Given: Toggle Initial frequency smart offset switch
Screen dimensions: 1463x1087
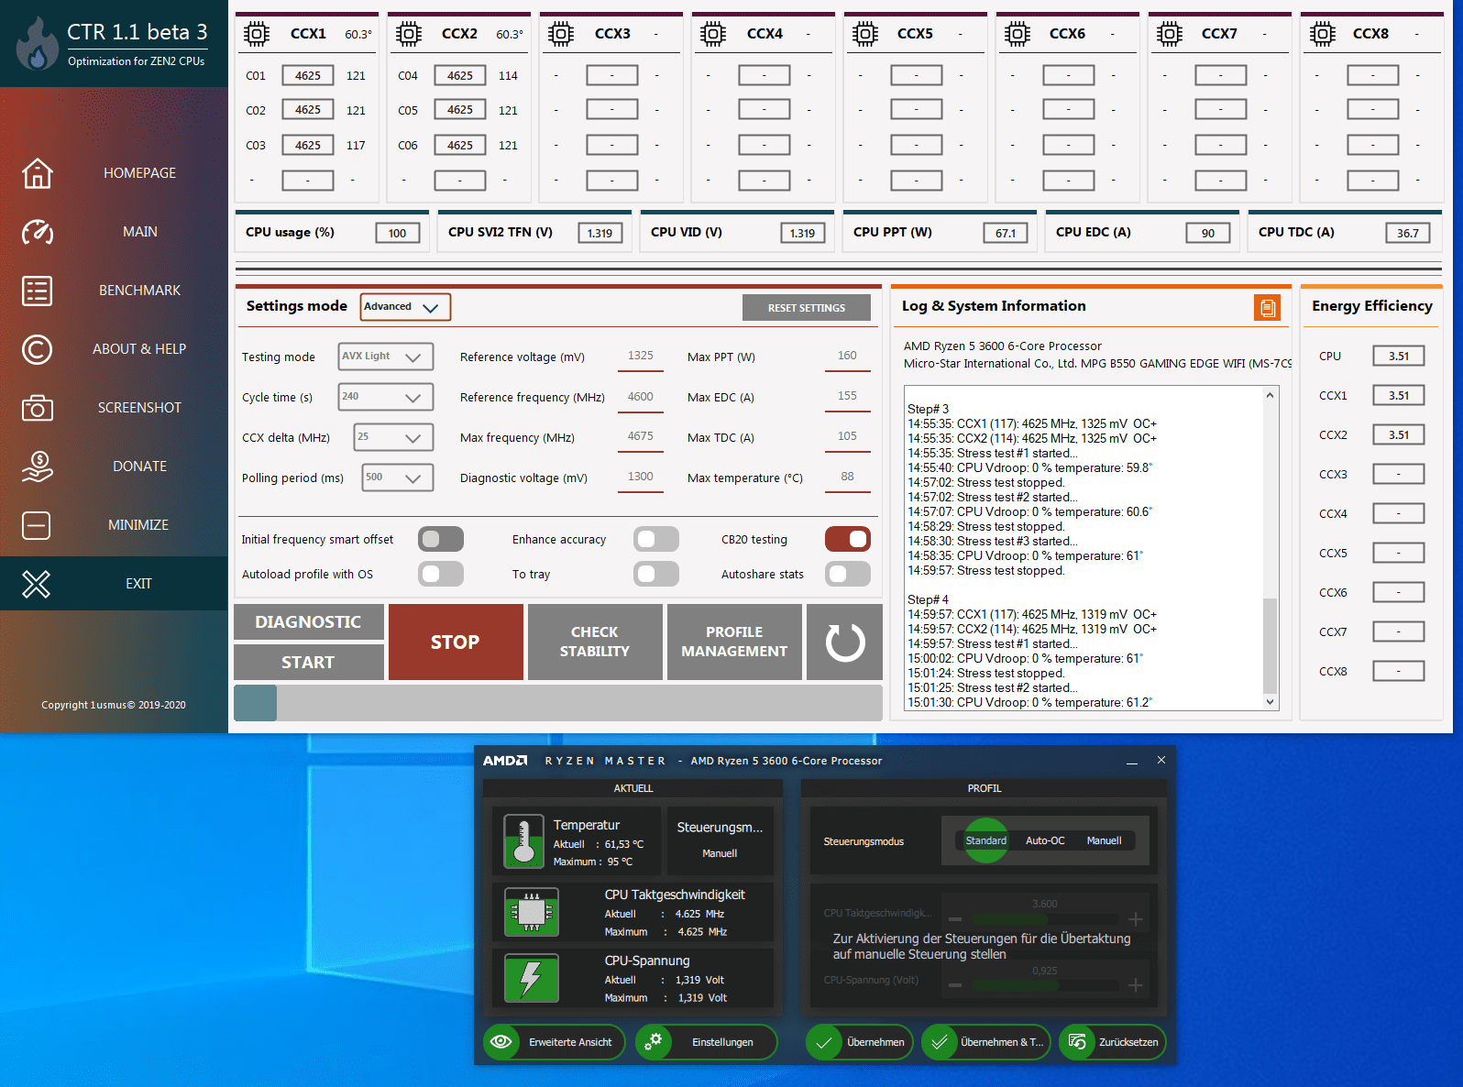Looking at the screenshot, I should coord(441,539).
